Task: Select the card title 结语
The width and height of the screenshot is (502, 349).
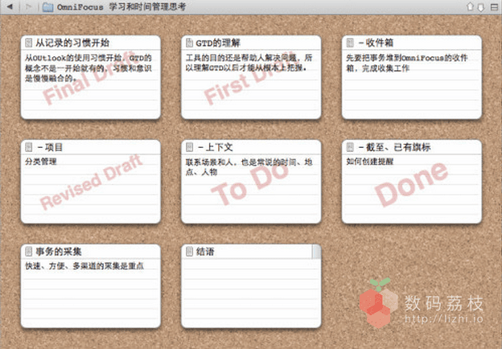Action: [205, 252]
